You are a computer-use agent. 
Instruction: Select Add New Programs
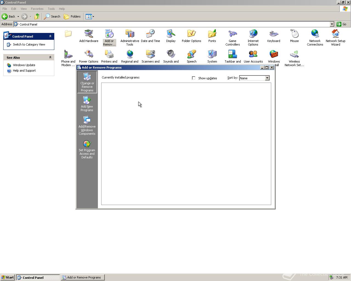click(87, 104)
